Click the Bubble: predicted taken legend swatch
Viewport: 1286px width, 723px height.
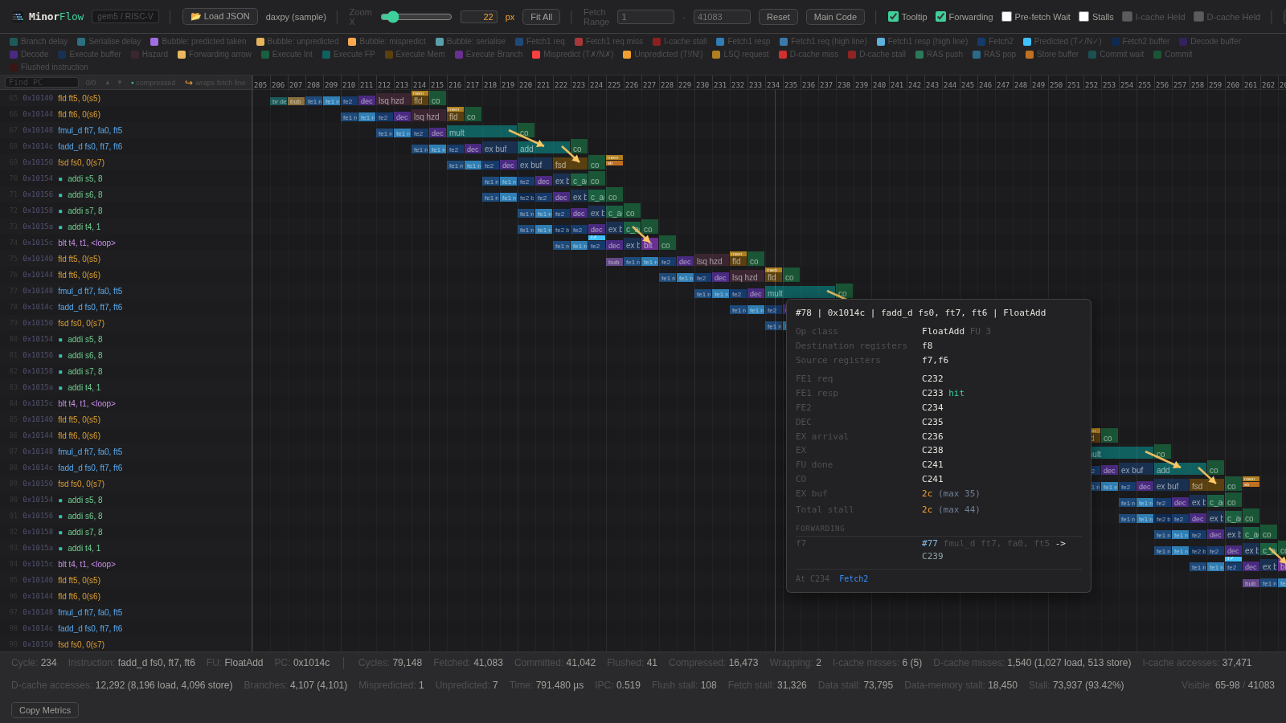coord(154,42)
